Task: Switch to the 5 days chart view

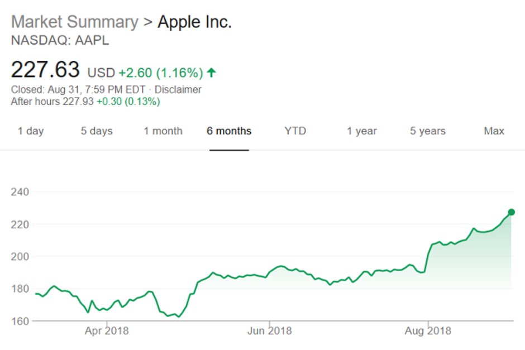Action: [96, 131]
